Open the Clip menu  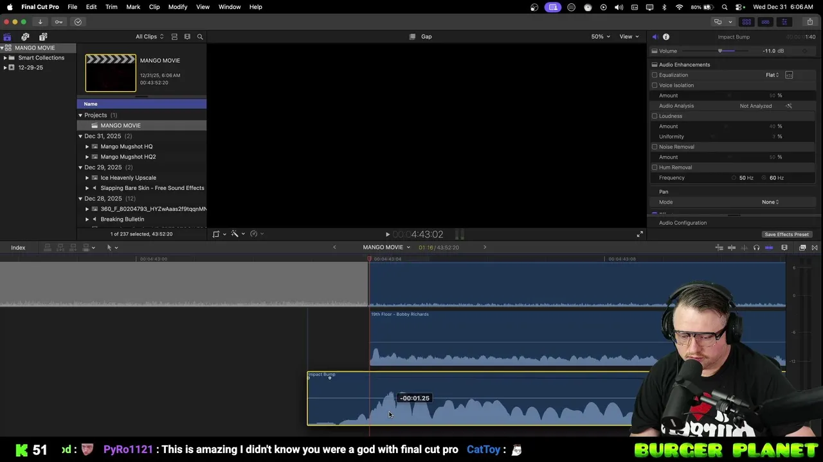(x=154, y=7)
